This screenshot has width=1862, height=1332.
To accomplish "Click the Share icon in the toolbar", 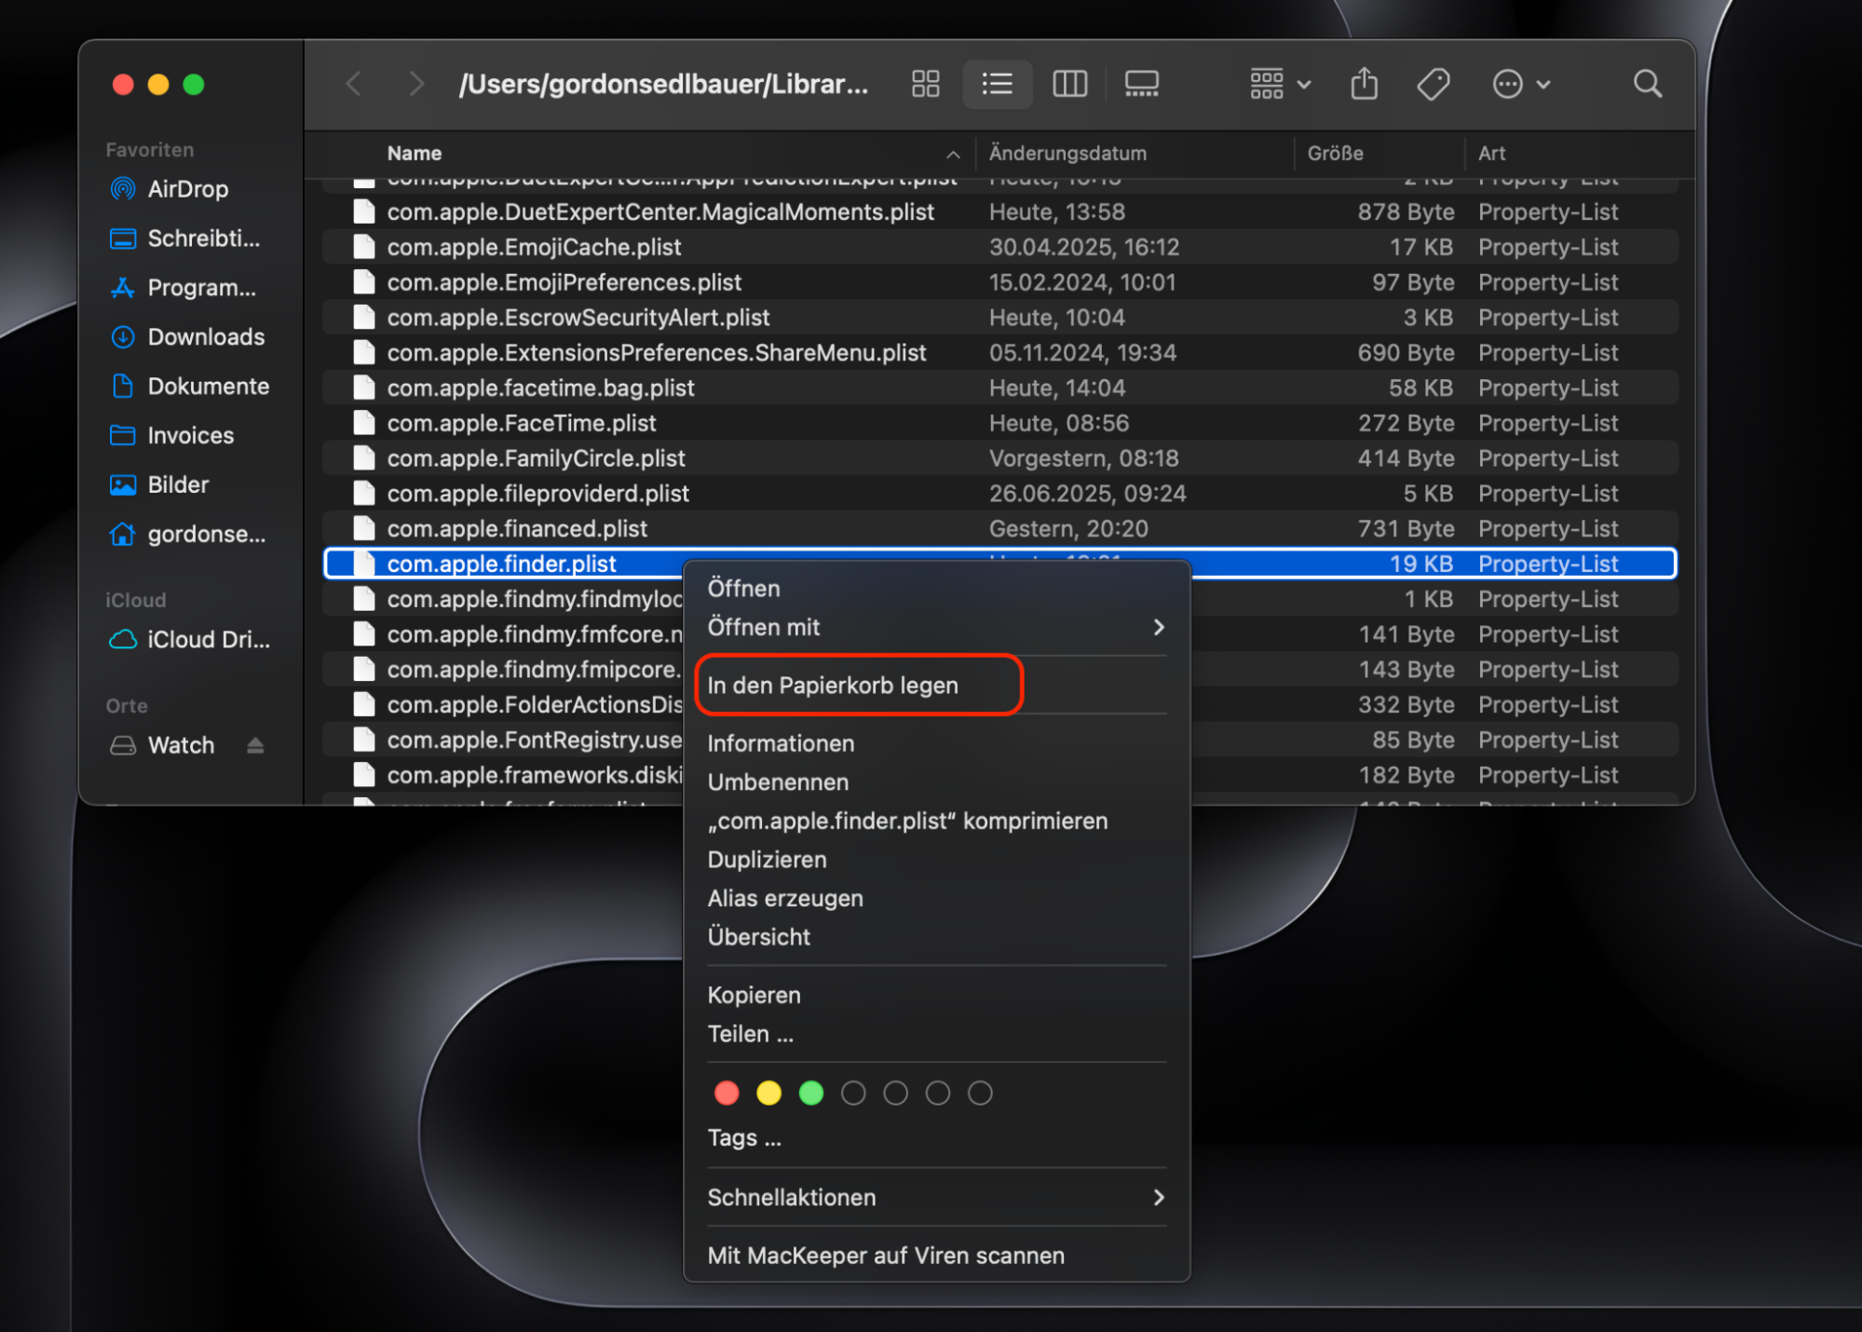I will pyautogui.click(x=1364, y=84).
